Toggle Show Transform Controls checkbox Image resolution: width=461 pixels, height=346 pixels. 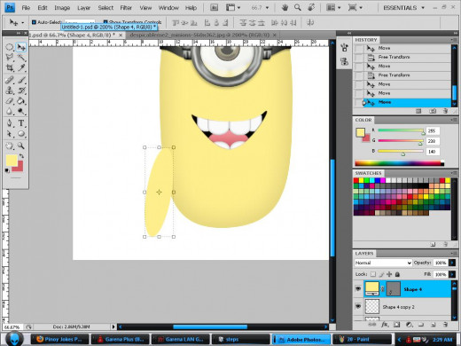(x=105, y=22)
